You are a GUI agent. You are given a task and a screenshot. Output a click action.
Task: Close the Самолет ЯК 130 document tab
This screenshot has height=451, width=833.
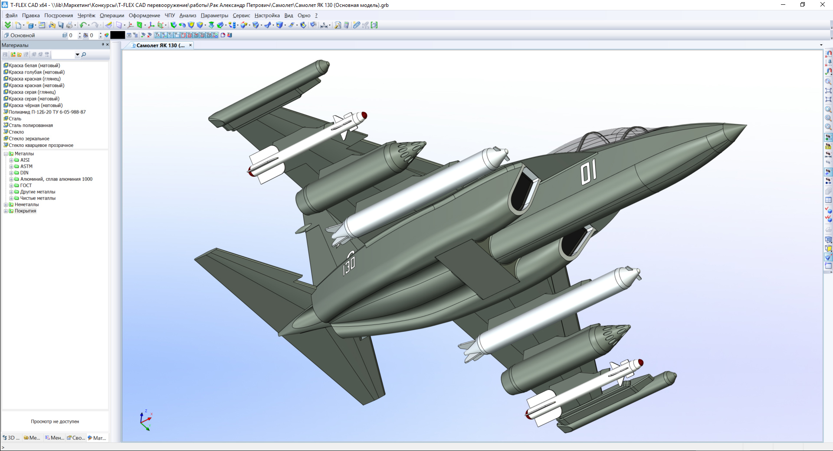(x=190, y=45)
